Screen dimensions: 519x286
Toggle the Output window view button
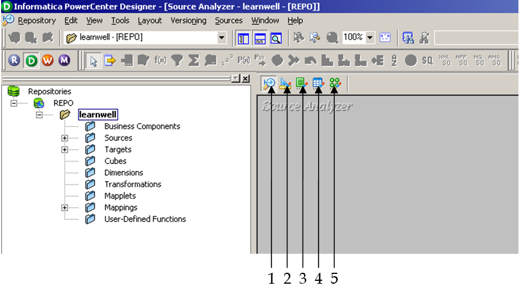(260, 38)
